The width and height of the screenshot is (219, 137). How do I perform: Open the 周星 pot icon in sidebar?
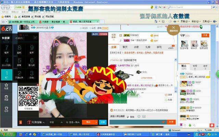6,98
